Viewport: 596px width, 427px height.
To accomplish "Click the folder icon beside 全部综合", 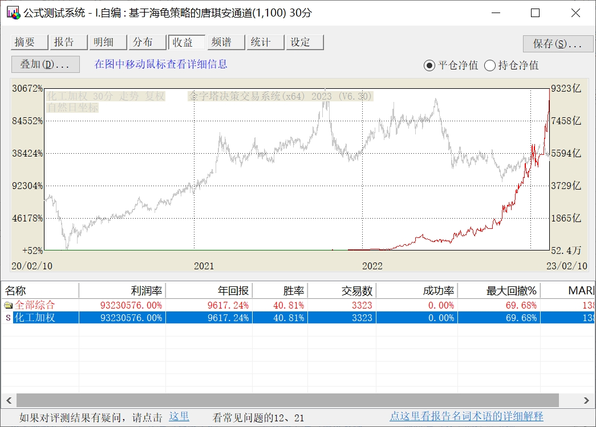I will (x=8, y=305).
